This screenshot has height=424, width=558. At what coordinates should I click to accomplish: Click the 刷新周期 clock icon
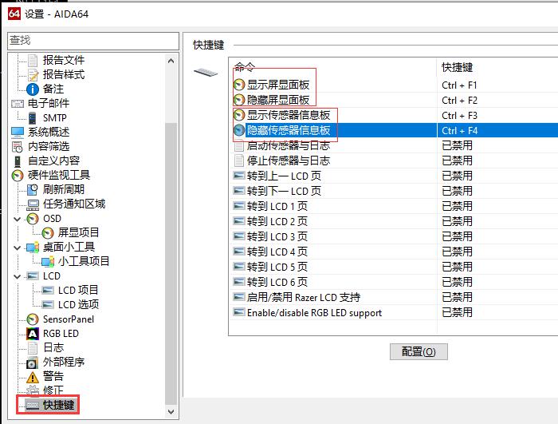33,190
